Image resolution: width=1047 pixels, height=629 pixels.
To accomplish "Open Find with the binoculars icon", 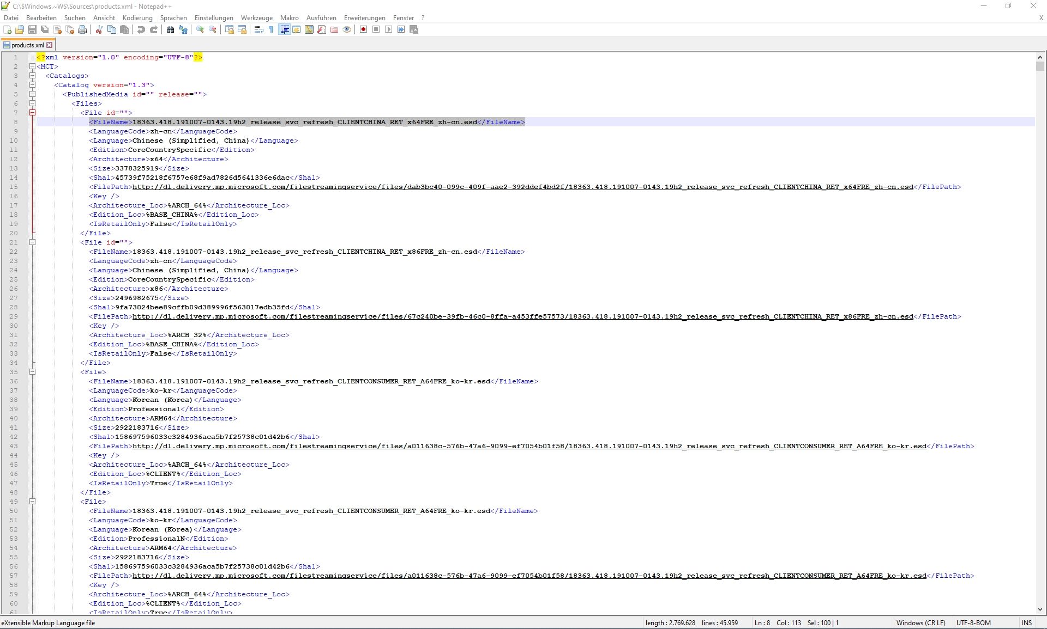I will pos(171,29).
